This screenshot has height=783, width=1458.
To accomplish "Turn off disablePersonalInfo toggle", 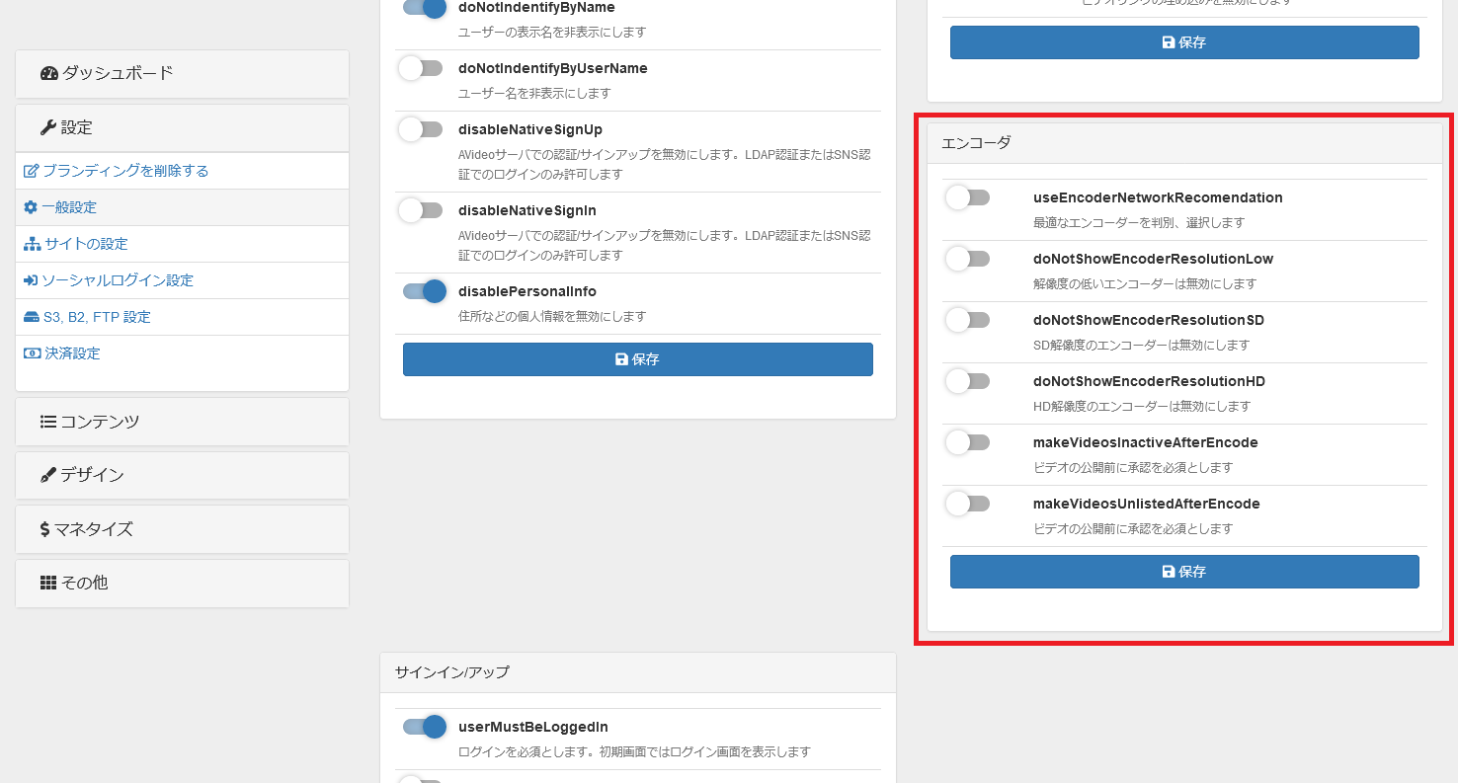I will [425, 291].
